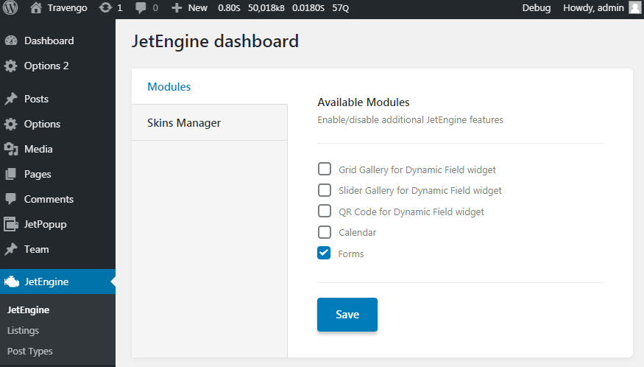644x367 pixels.
Task: Enable Grid Gallery for Dynamic Field widget
Action: 325,169
